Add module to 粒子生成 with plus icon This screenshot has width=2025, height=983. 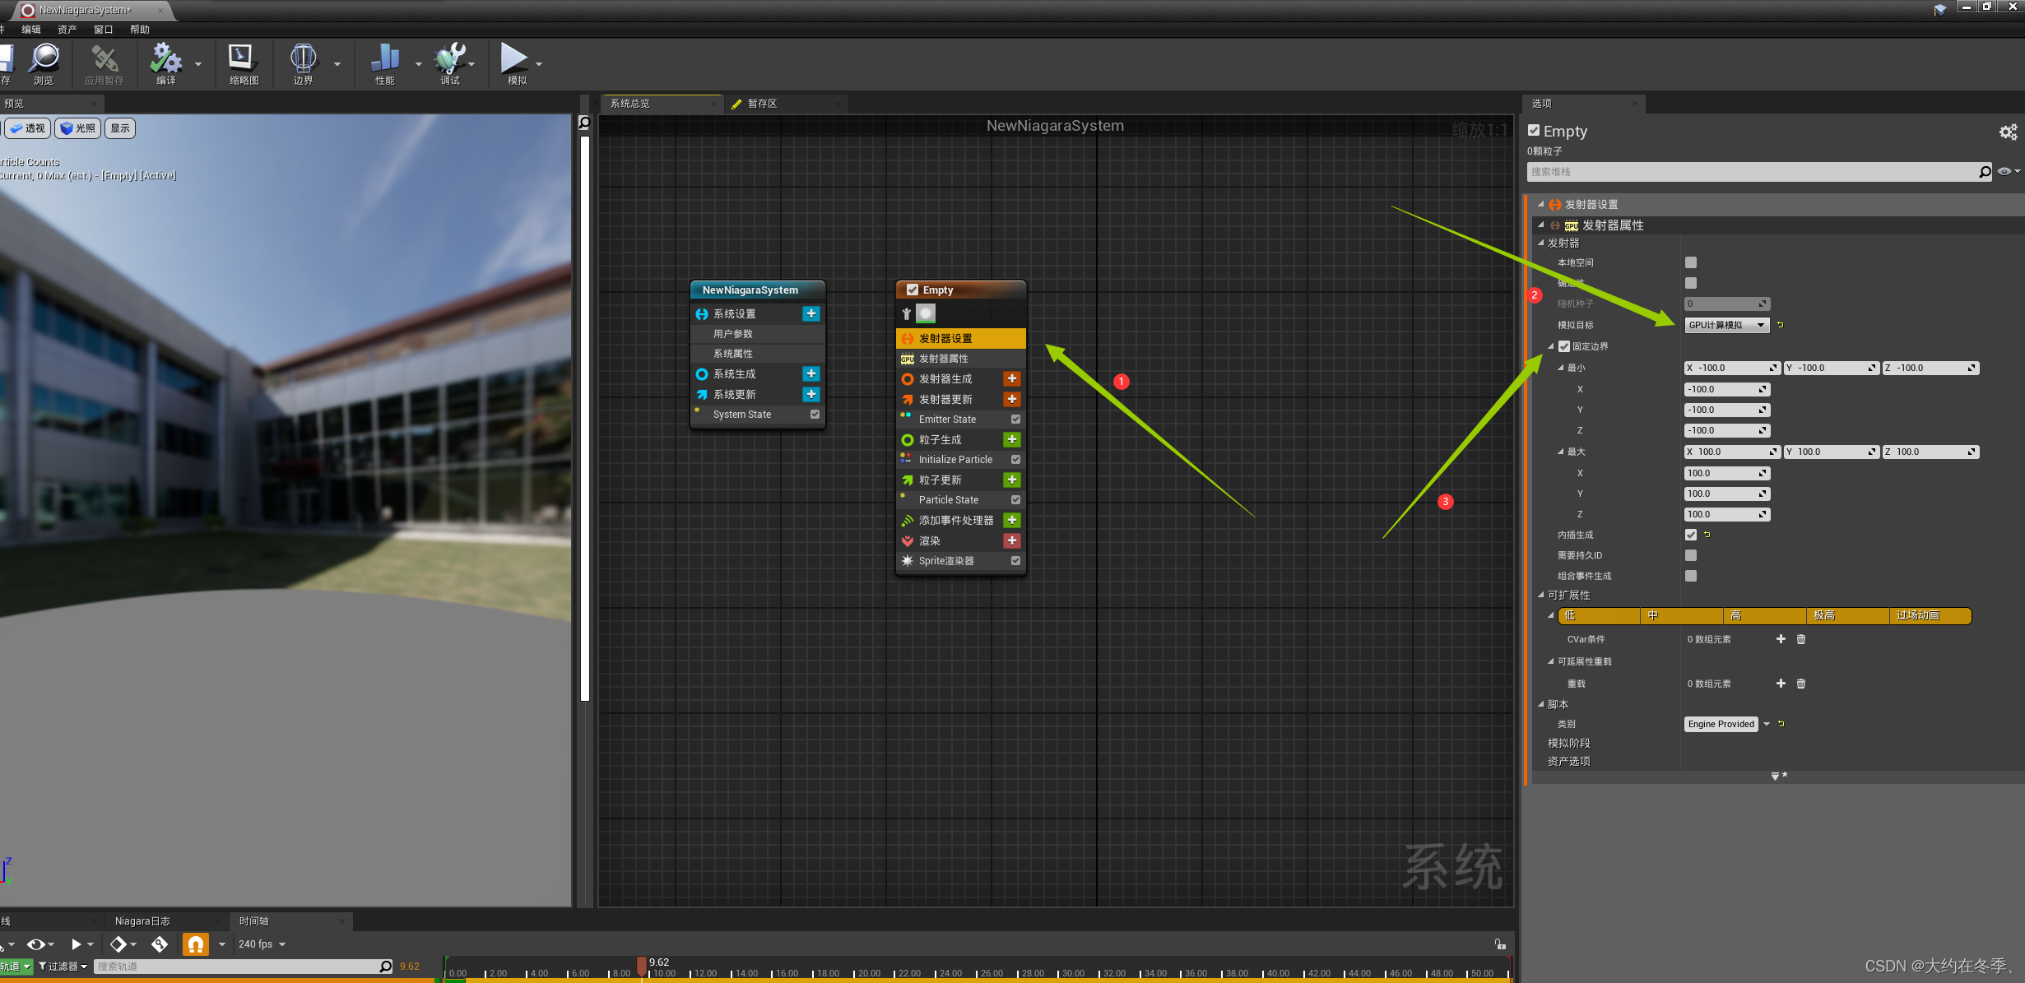coord(1012,440)
